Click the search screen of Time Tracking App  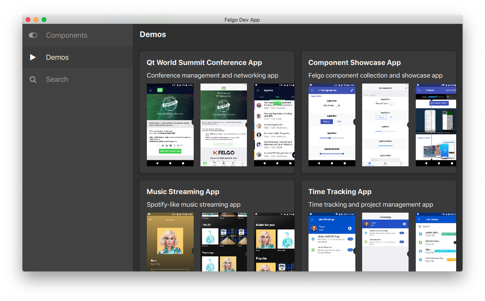(x=436, y=242)
